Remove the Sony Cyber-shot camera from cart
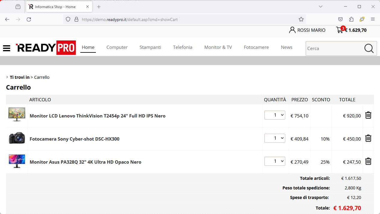 coord(368,138)
